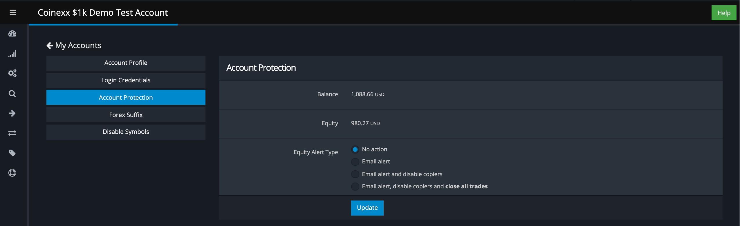The image size is (740, 226).
Task: Select the No action radio option
Action: point(355,150)
